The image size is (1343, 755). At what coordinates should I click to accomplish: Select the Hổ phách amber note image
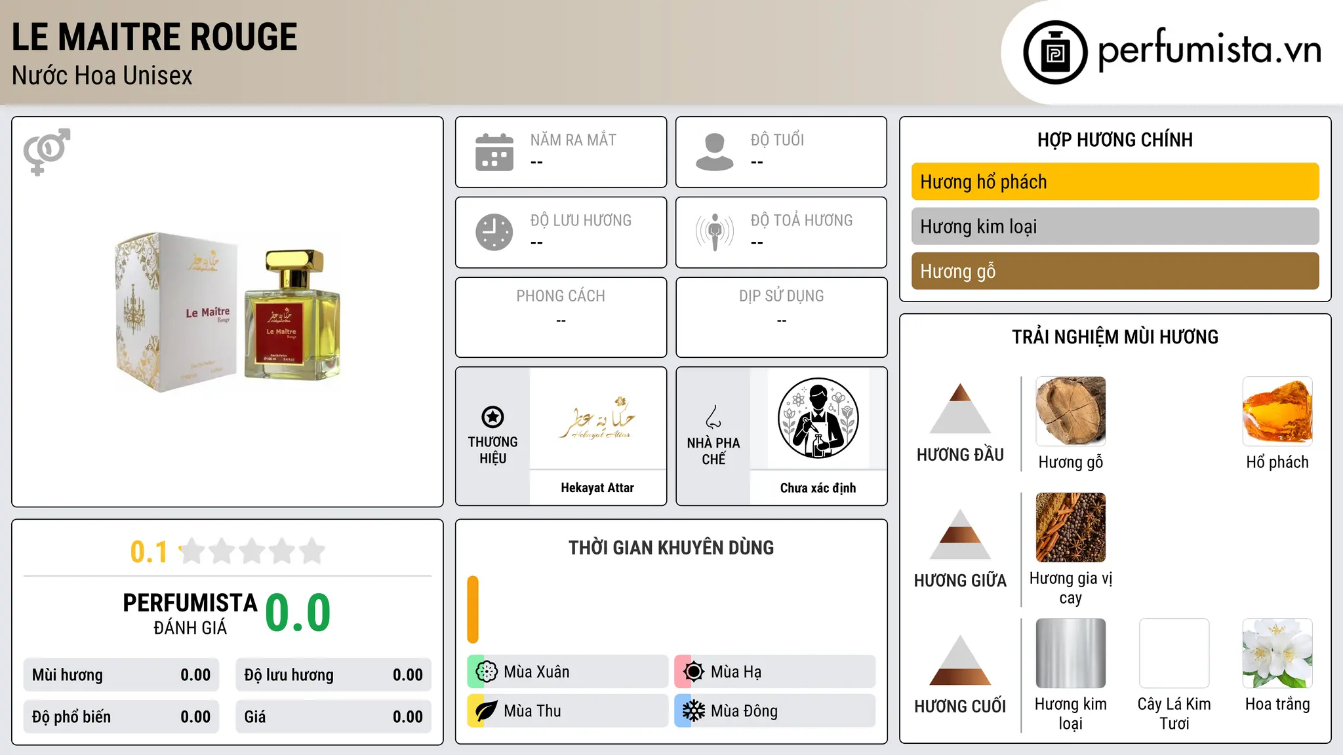pos(1277,411)
